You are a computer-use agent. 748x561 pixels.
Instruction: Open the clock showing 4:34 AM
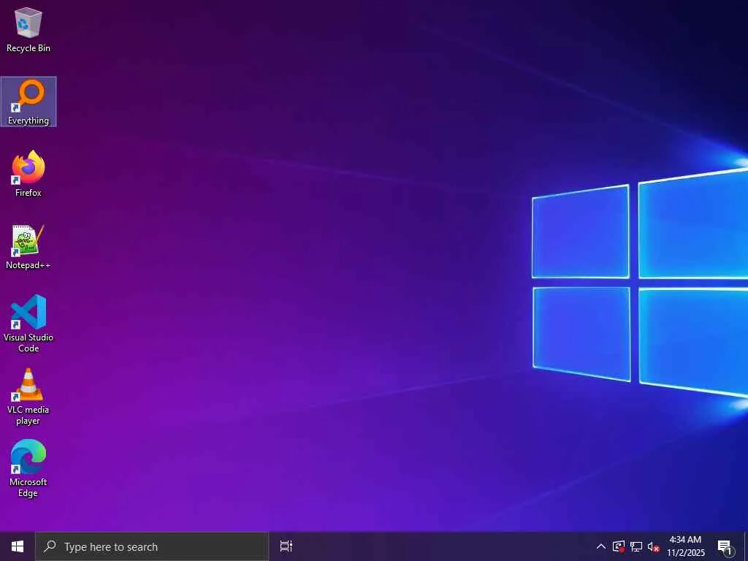[x=685, y=546]
